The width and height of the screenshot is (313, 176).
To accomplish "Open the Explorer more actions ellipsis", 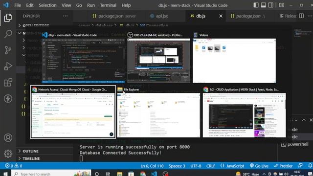I will (x=65, y=16).
